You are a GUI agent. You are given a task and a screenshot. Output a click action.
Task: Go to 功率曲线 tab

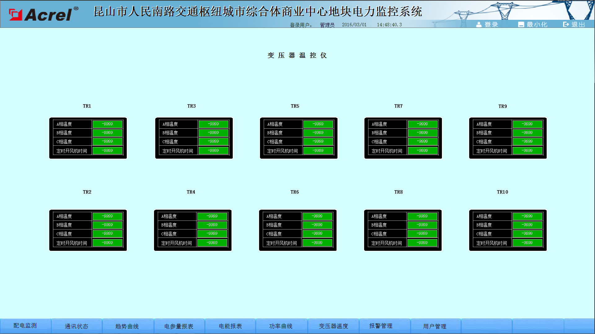coord(280,326)
